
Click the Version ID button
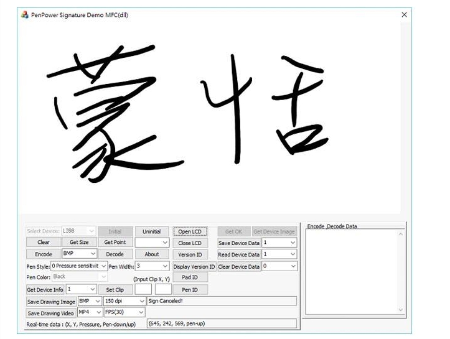(190, 254)
